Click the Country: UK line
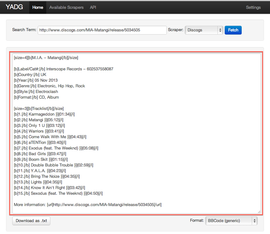This screenshot has width=270, height=234. click(x=30, y=75)
